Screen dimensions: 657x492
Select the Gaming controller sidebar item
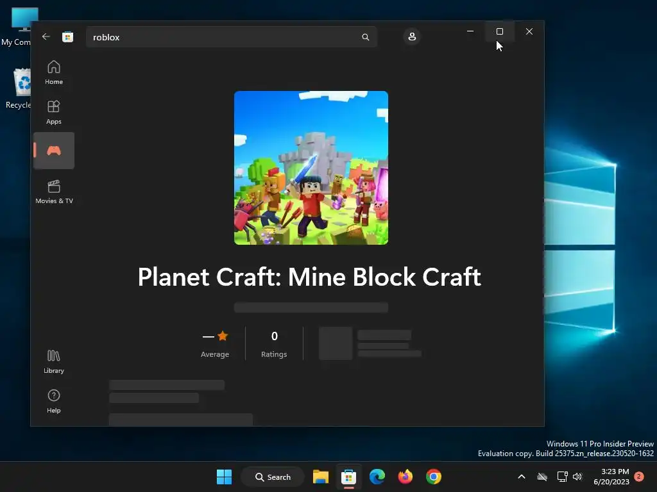(x=54, y=151)
